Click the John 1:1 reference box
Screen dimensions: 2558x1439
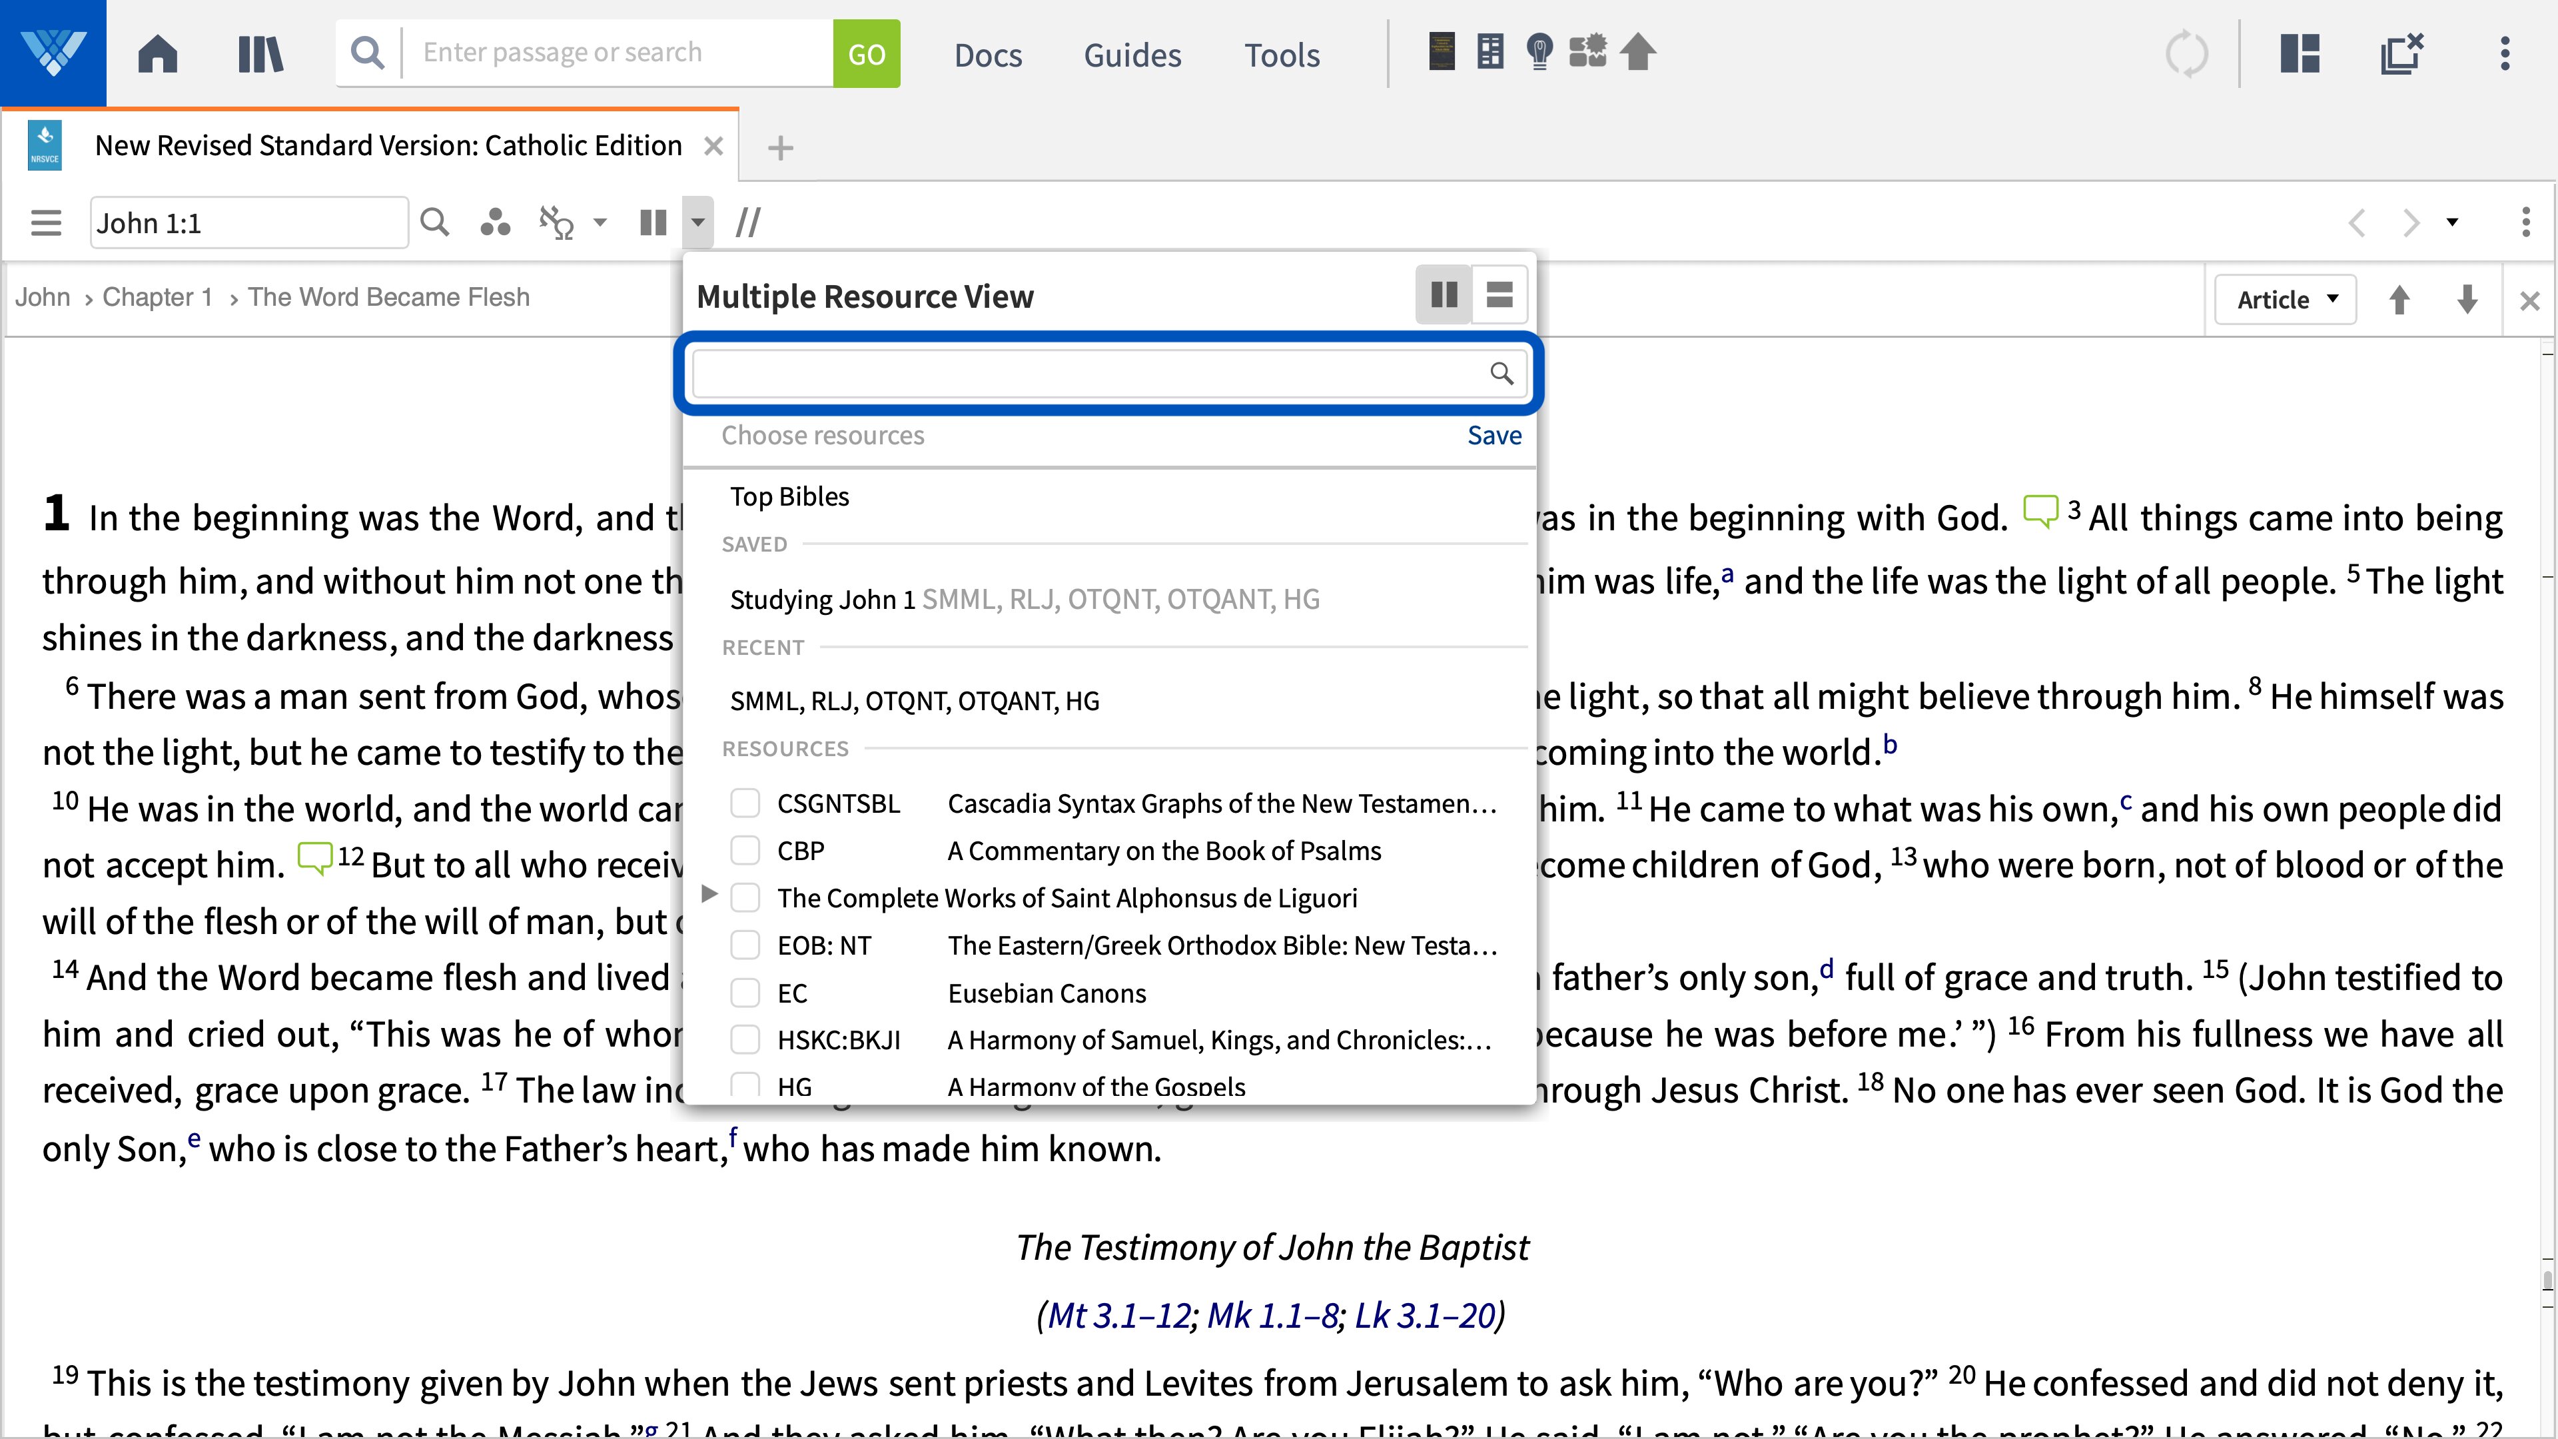[249, 223]
